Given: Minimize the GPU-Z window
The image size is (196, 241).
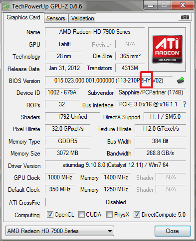Looking at the screenshot, I should coord(151,6).
